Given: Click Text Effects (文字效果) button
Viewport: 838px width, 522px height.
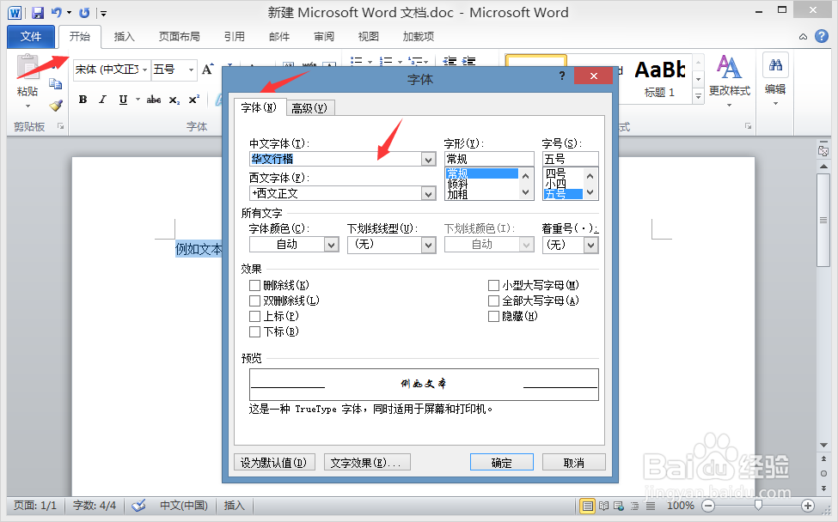Looking at the screenshot, I should 367,463.
